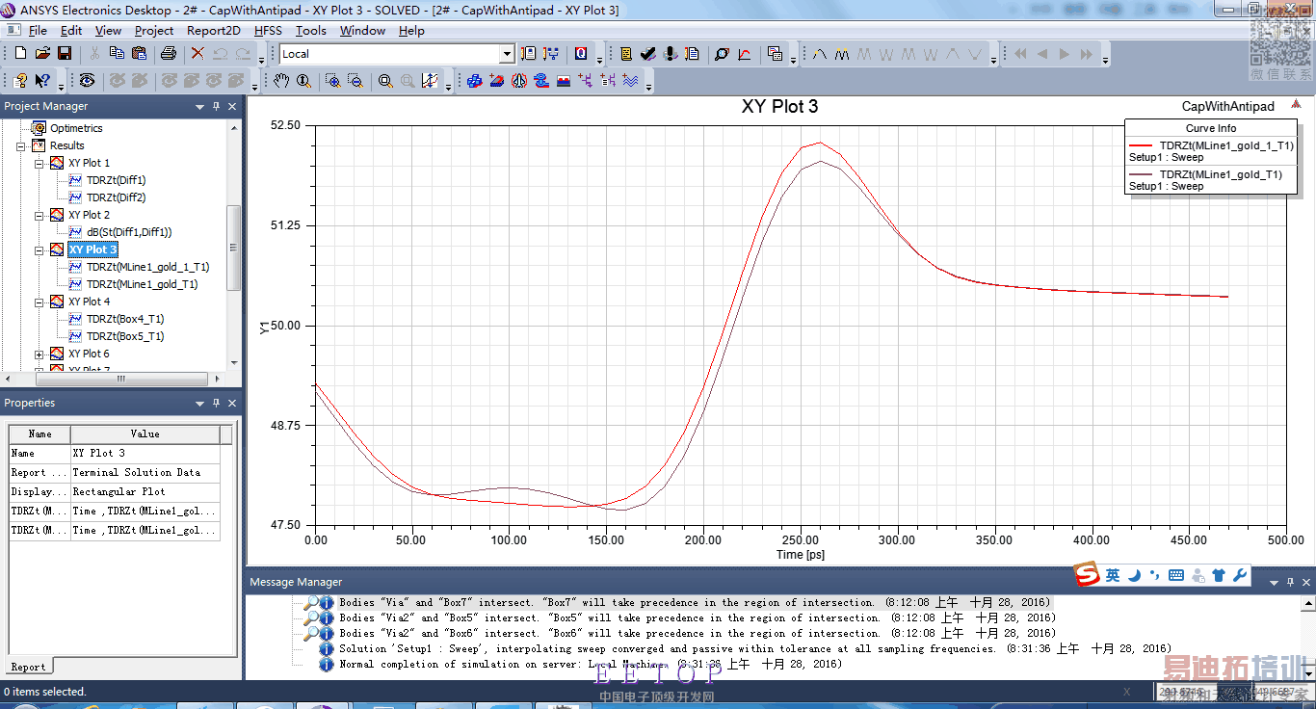Image resolution: width=1316 pixels, height=709 pixels.
Task: Select TDRZt(Box4_T1) trace in project tree
Action: coord(125,319)
